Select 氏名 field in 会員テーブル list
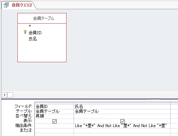 pos(33,39)
